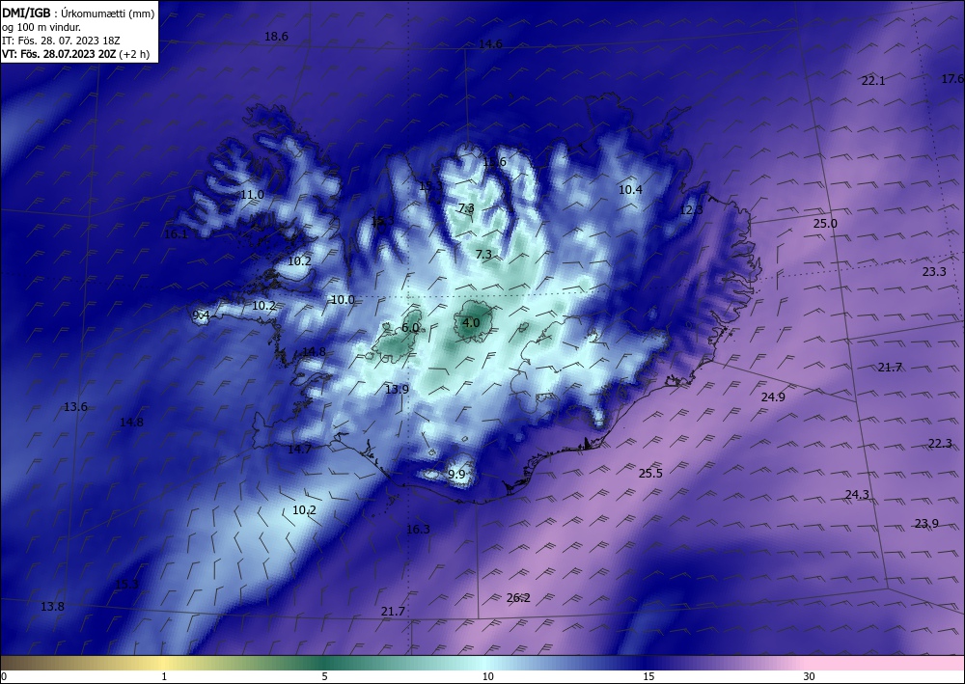
Task: Click the 9.9 value near the south coast
Action: point(456,475)
